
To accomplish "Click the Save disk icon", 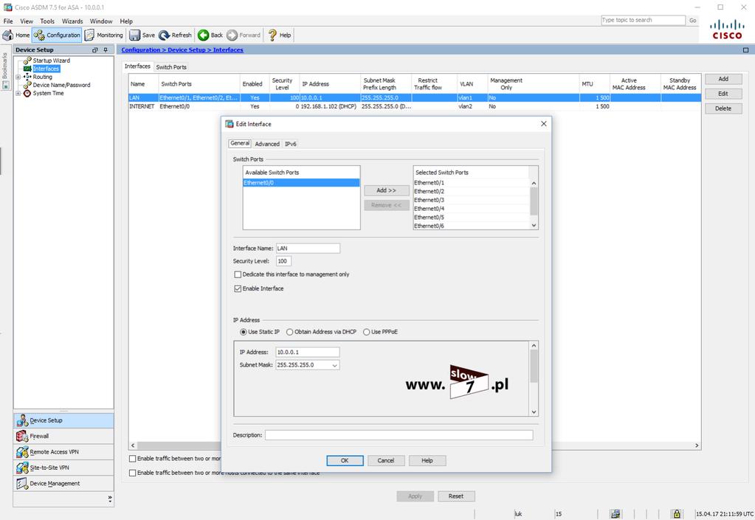I will [135, 35].
